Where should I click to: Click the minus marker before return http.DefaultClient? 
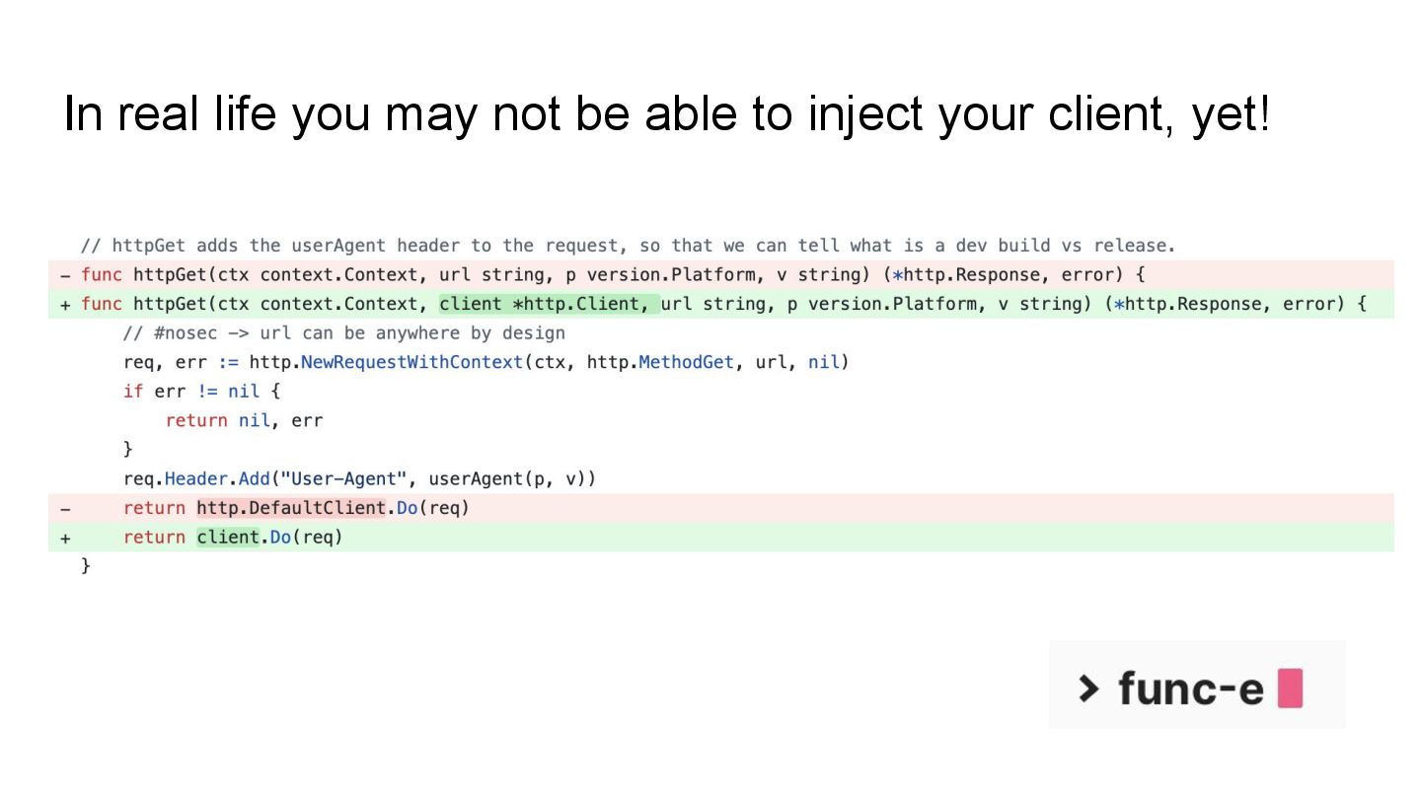click(x=65, y=509)
